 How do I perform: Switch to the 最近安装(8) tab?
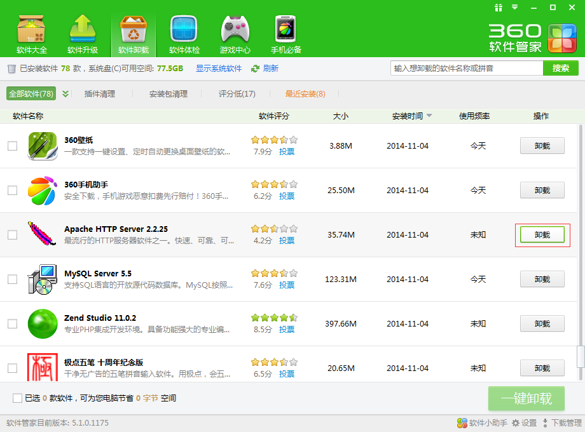point(305,94)
